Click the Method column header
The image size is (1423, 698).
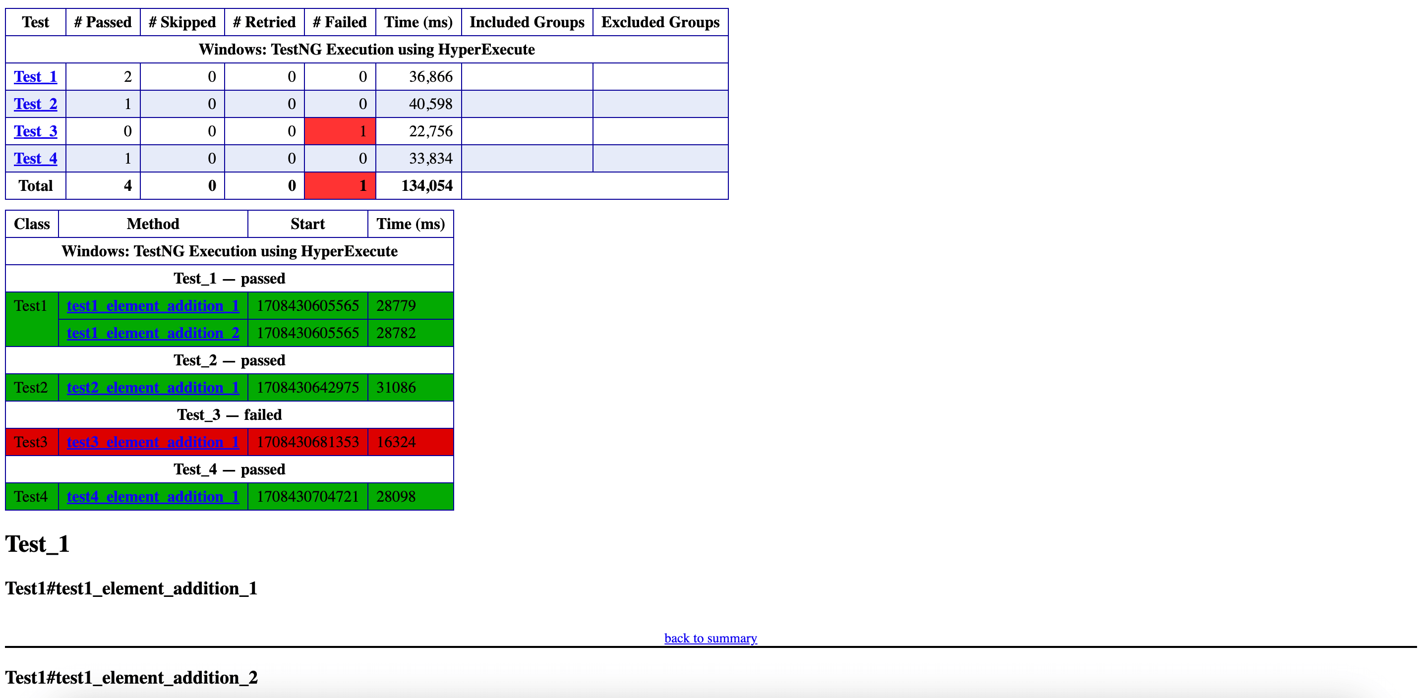[x=153, y=224]
